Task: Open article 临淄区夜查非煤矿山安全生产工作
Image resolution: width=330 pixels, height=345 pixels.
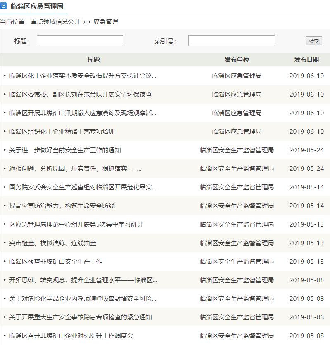Action: [56, 262]
